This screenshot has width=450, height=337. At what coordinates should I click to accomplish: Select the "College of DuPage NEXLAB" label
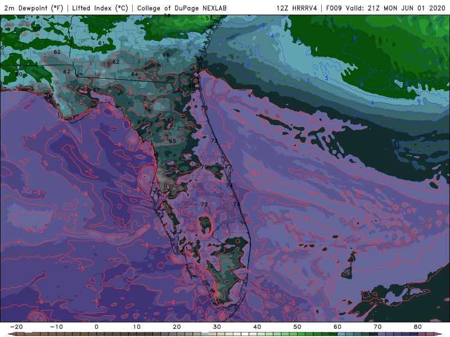(x=182, y=8)
